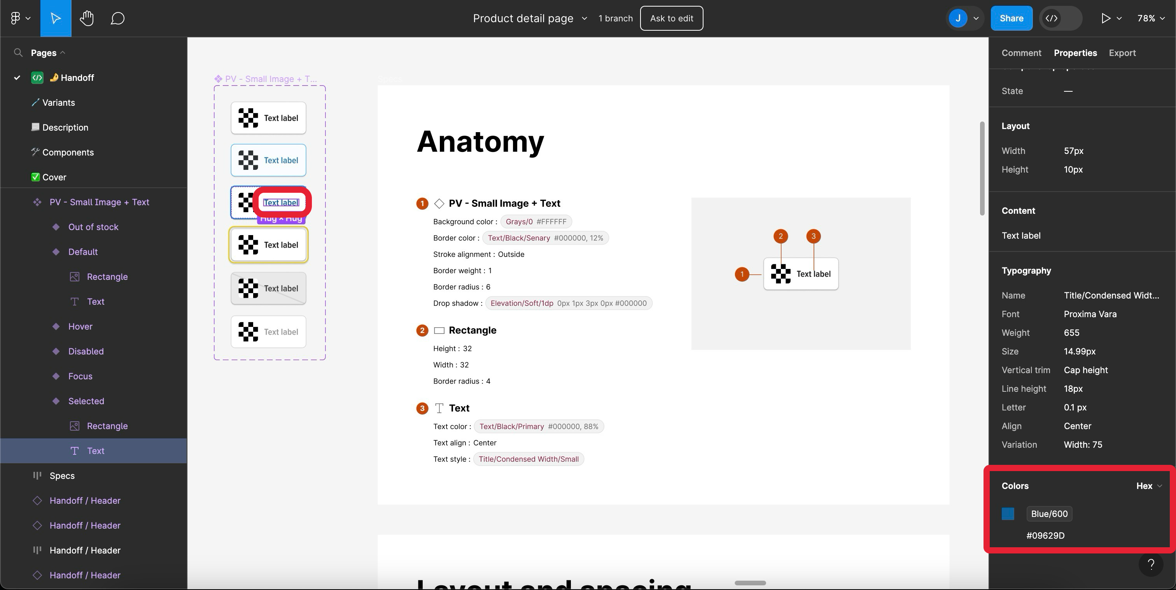
Task: Click the Blue/600 color swatch
Action: [x=1008, y=514]
